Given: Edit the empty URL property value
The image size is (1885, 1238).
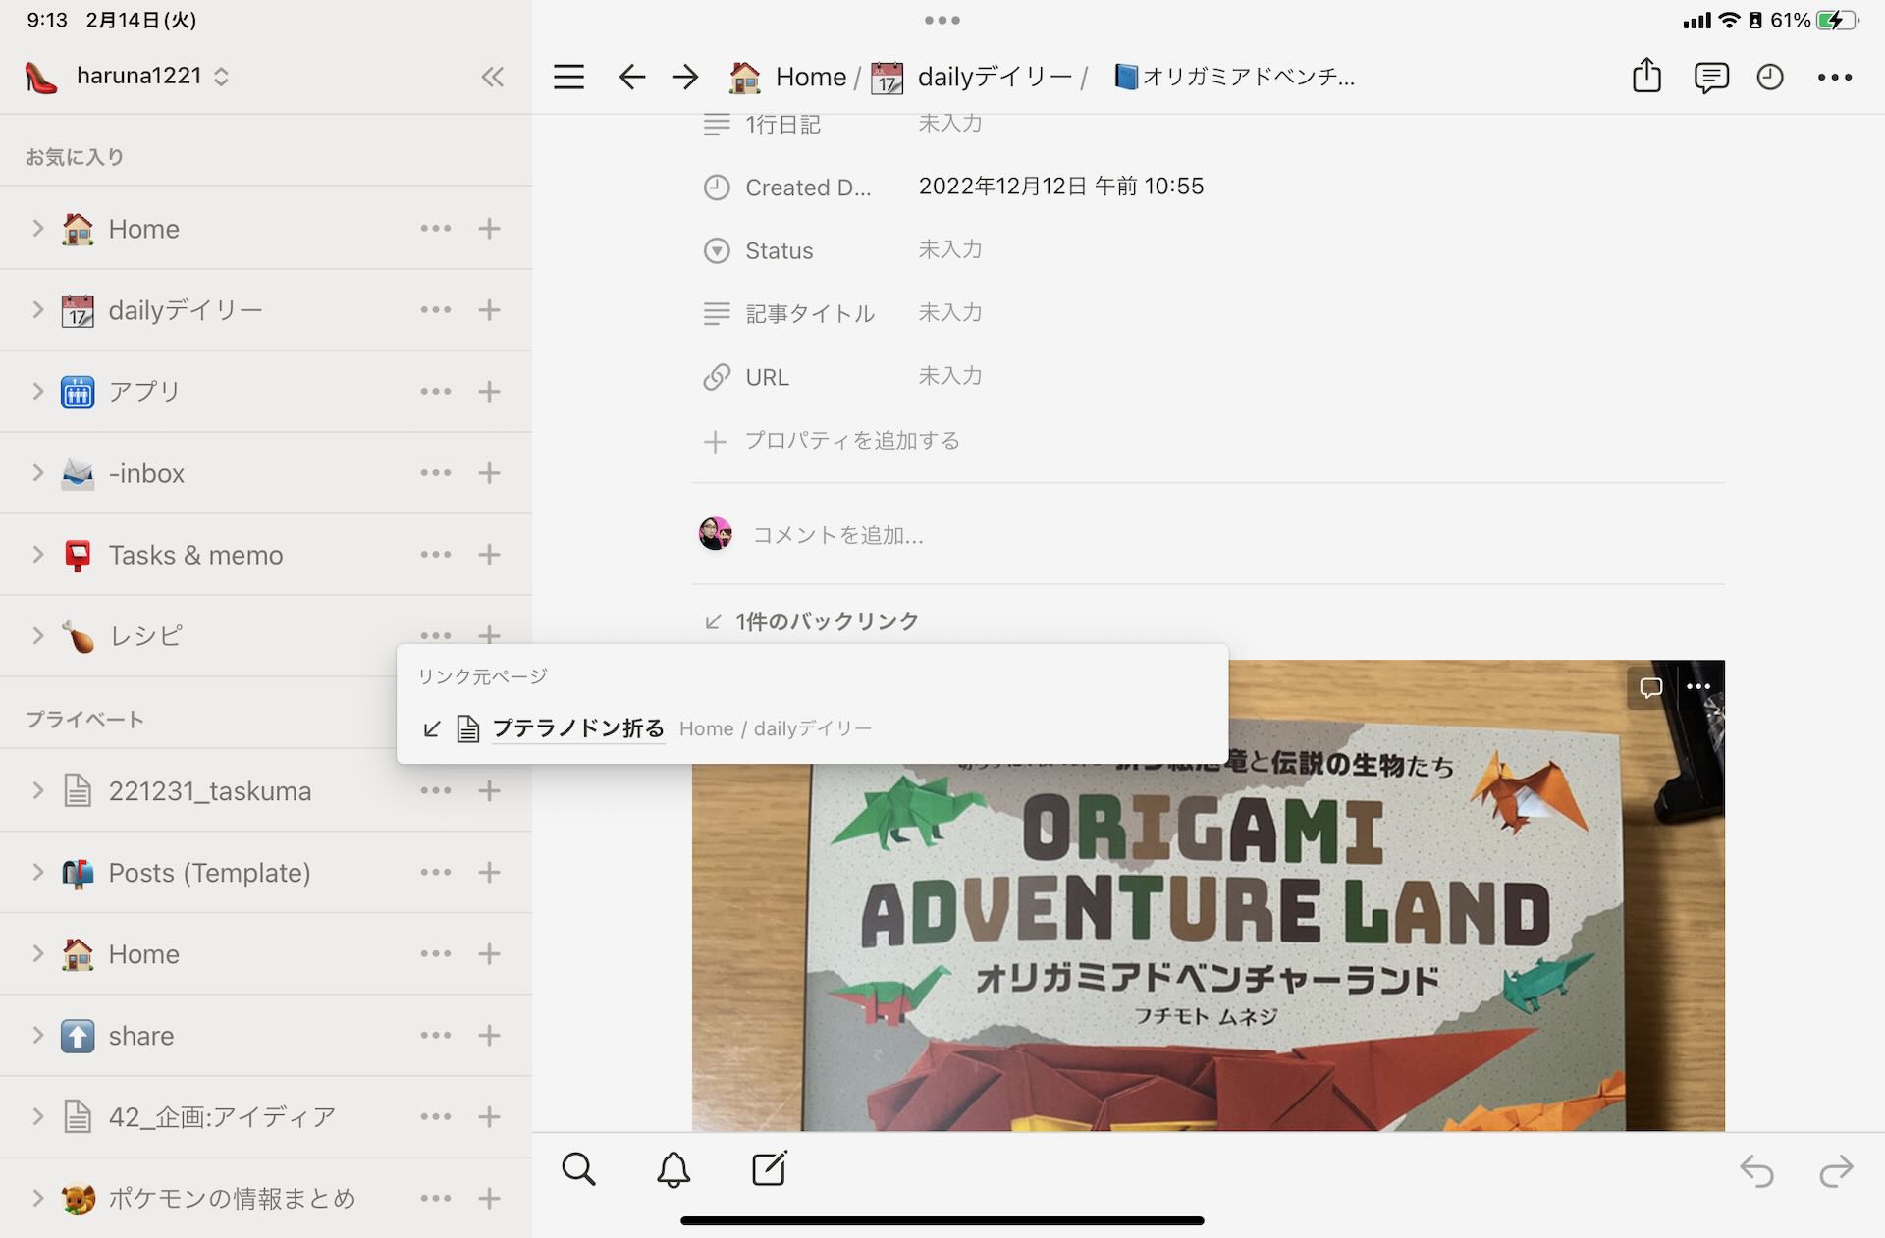Looking at the screenshot, I should point(950,376).
